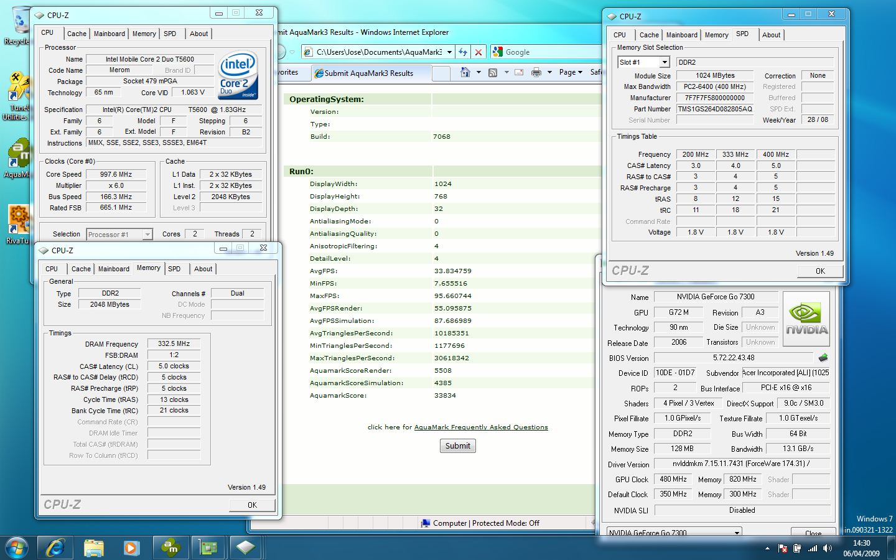
Task: Open the Windows Start menu
Action: (x=16, y=548)
